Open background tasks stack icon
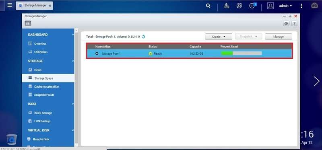 coord(227,6)
